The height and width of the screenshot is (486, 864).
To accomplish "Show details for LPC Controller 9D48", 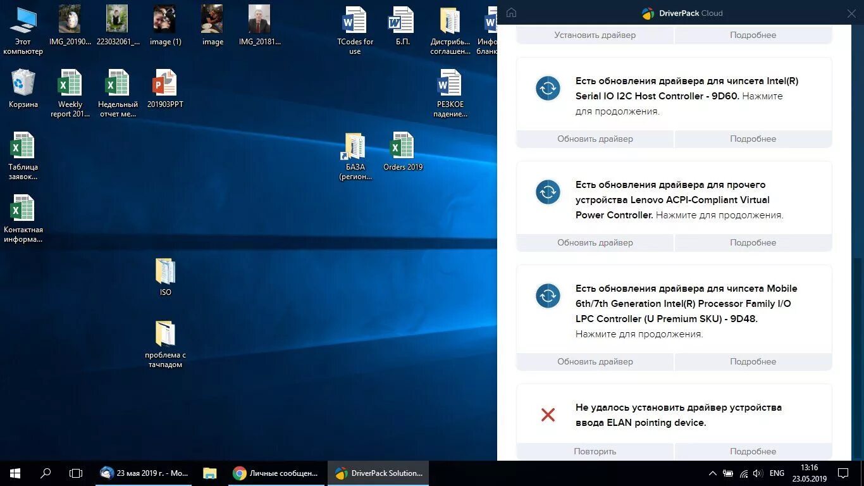I will 753,361.
